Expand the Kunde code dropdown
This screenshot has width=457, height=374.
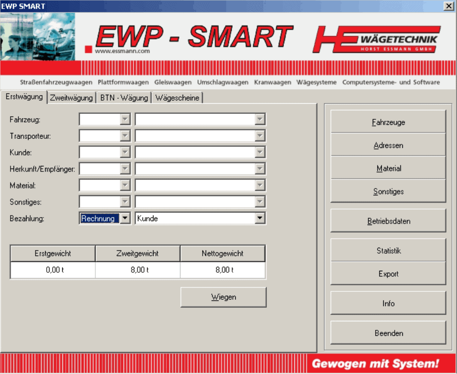(125, 152)
